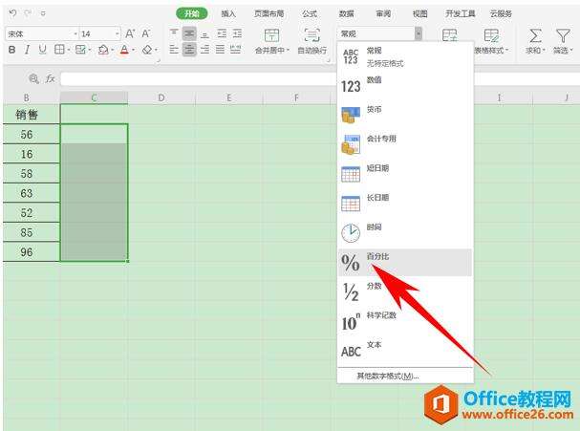Viewport: 580px width, 431px height.
Task: Switch to the 页面布局 tab
Action: (x=269, y=13)
